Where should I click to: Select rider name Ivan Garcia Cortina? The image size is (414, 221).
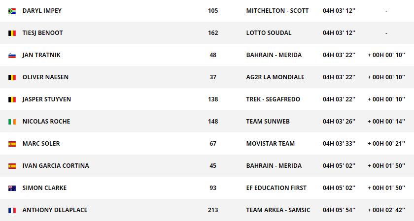coord(56,166)
